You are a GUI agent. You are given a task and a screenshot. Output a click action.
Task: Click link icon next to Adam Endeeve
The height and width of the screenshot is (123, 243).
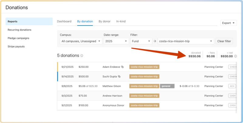coord(122,67)
